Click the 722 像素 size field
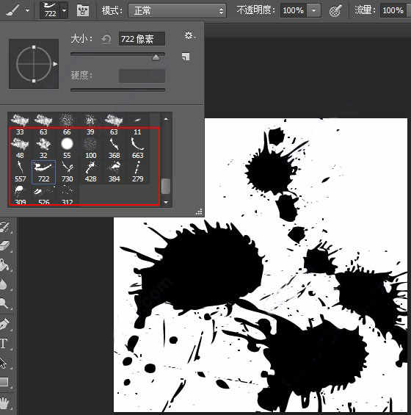The image size is (411, 415). tap(142, 39)
